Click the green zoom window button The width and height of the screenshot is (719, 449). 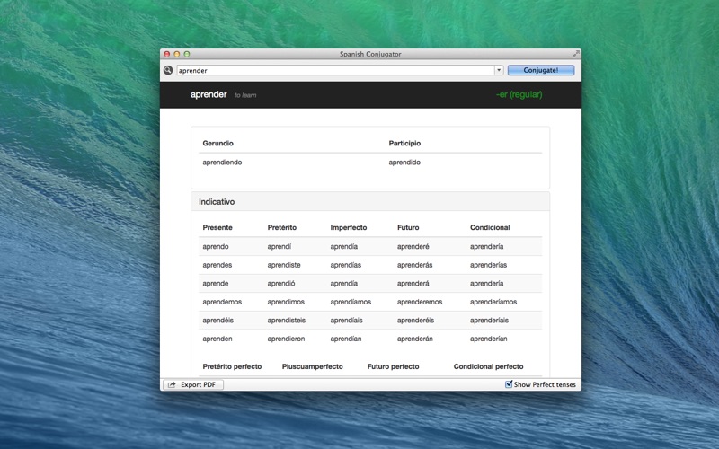coord(187,54)
